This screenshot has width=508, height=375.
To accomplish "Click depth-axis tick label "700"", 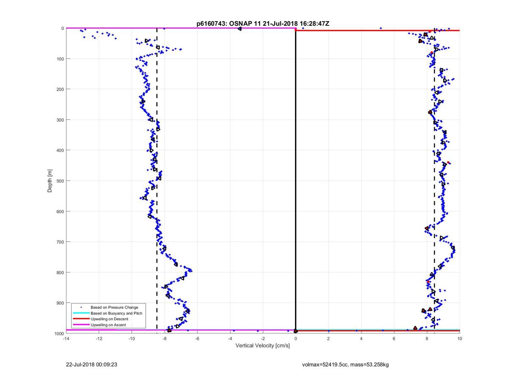I will click(60, 242).
